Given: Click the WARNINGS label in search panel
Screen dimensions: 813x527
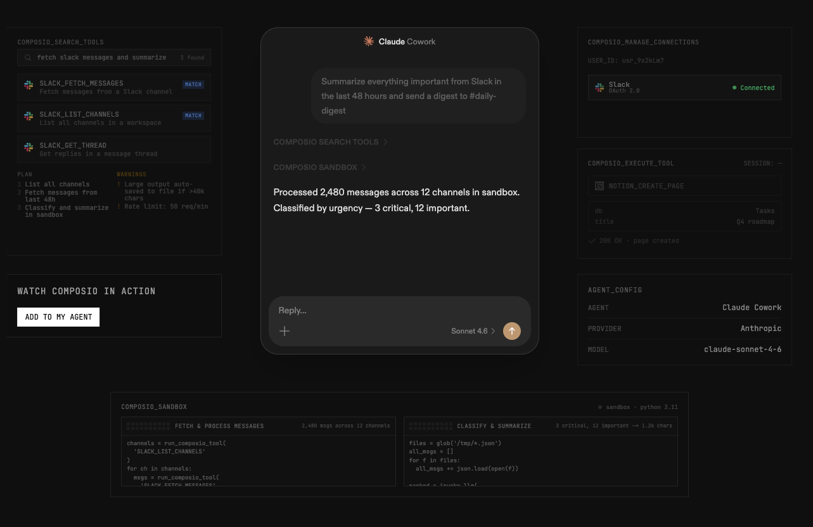Looking at the screenshot, I should click(131, 174).
